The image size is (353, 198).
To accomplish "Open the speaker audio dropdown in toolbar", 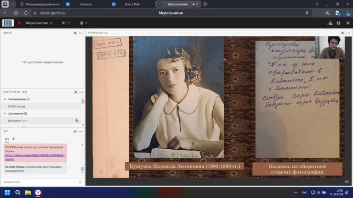I will pos(69,23).
